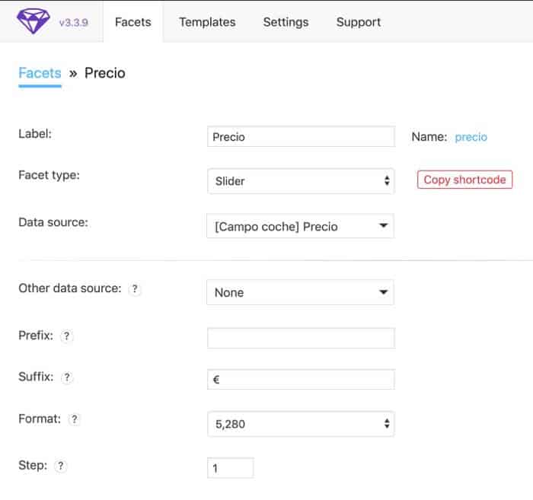Click the Step value input box
Screen dimensions: 533x500
coord(231,468)
